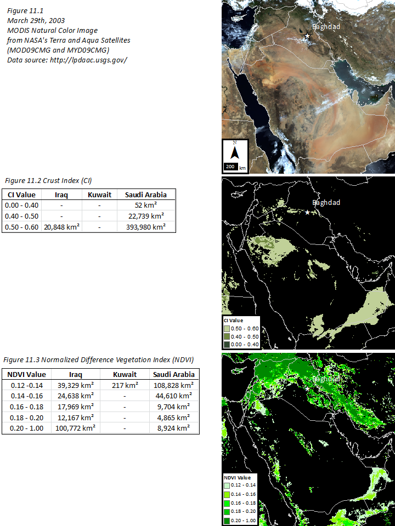Click the 'CI Value' legend title on the map

pyautogui.click(x=234, y=321)
